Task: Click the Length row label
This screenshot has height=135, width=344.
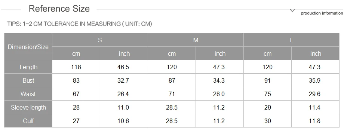Action: [28, 67]
